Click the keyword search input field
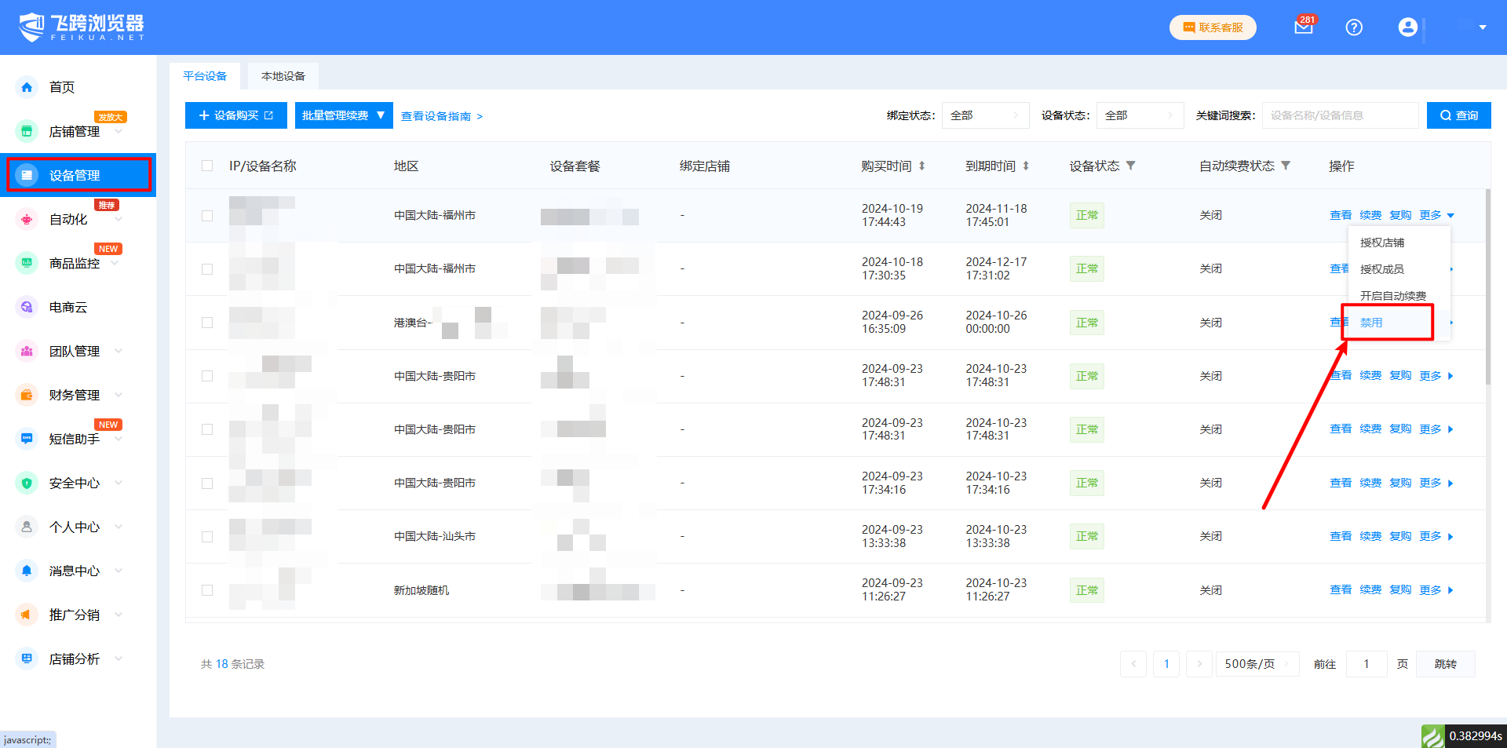This screenshot has height=748, width=1507. (1340, 115)
